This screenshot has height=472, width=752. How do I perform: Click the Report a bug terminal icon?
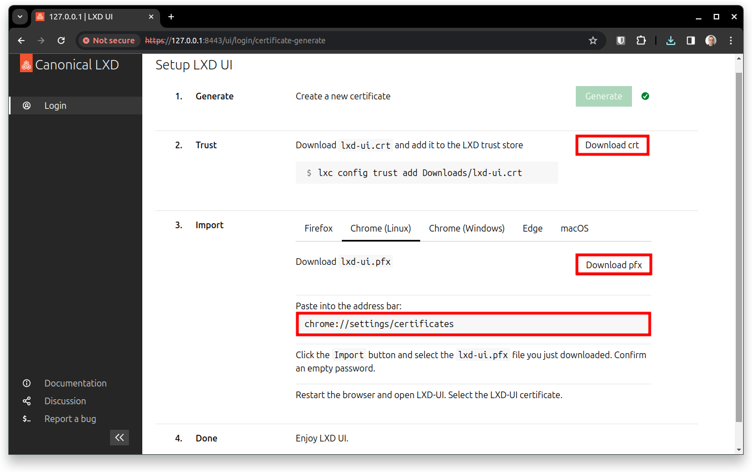(x=27, y=419)
